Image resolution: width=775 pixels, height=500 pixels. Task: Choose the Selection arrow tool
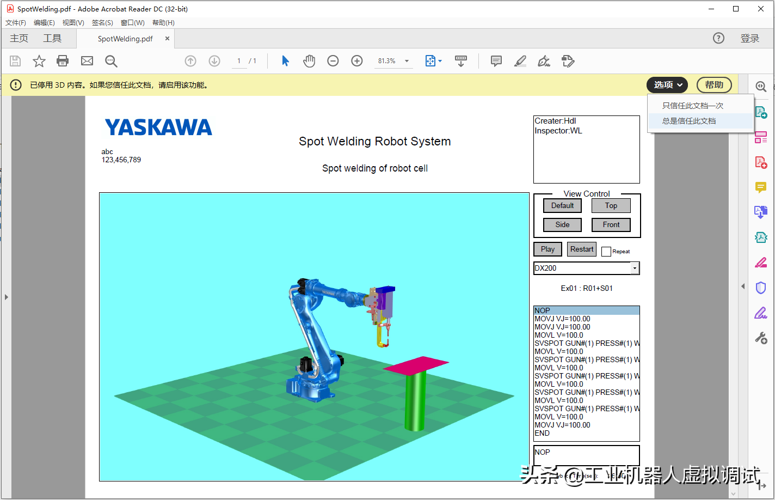tap(285, 61)
